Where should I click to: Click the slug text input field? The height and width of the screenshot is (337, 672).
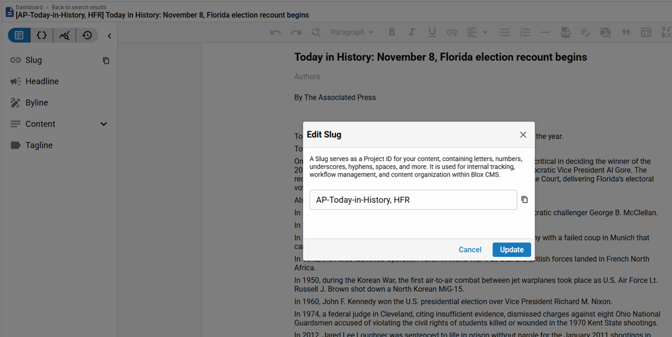click(413, 200)
